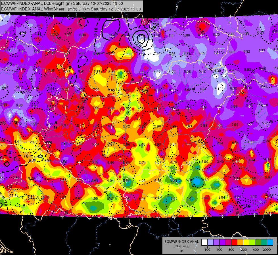The image size is (278, 255).
Task: Click the wind shear value 8.29
Action: (32, 178)
